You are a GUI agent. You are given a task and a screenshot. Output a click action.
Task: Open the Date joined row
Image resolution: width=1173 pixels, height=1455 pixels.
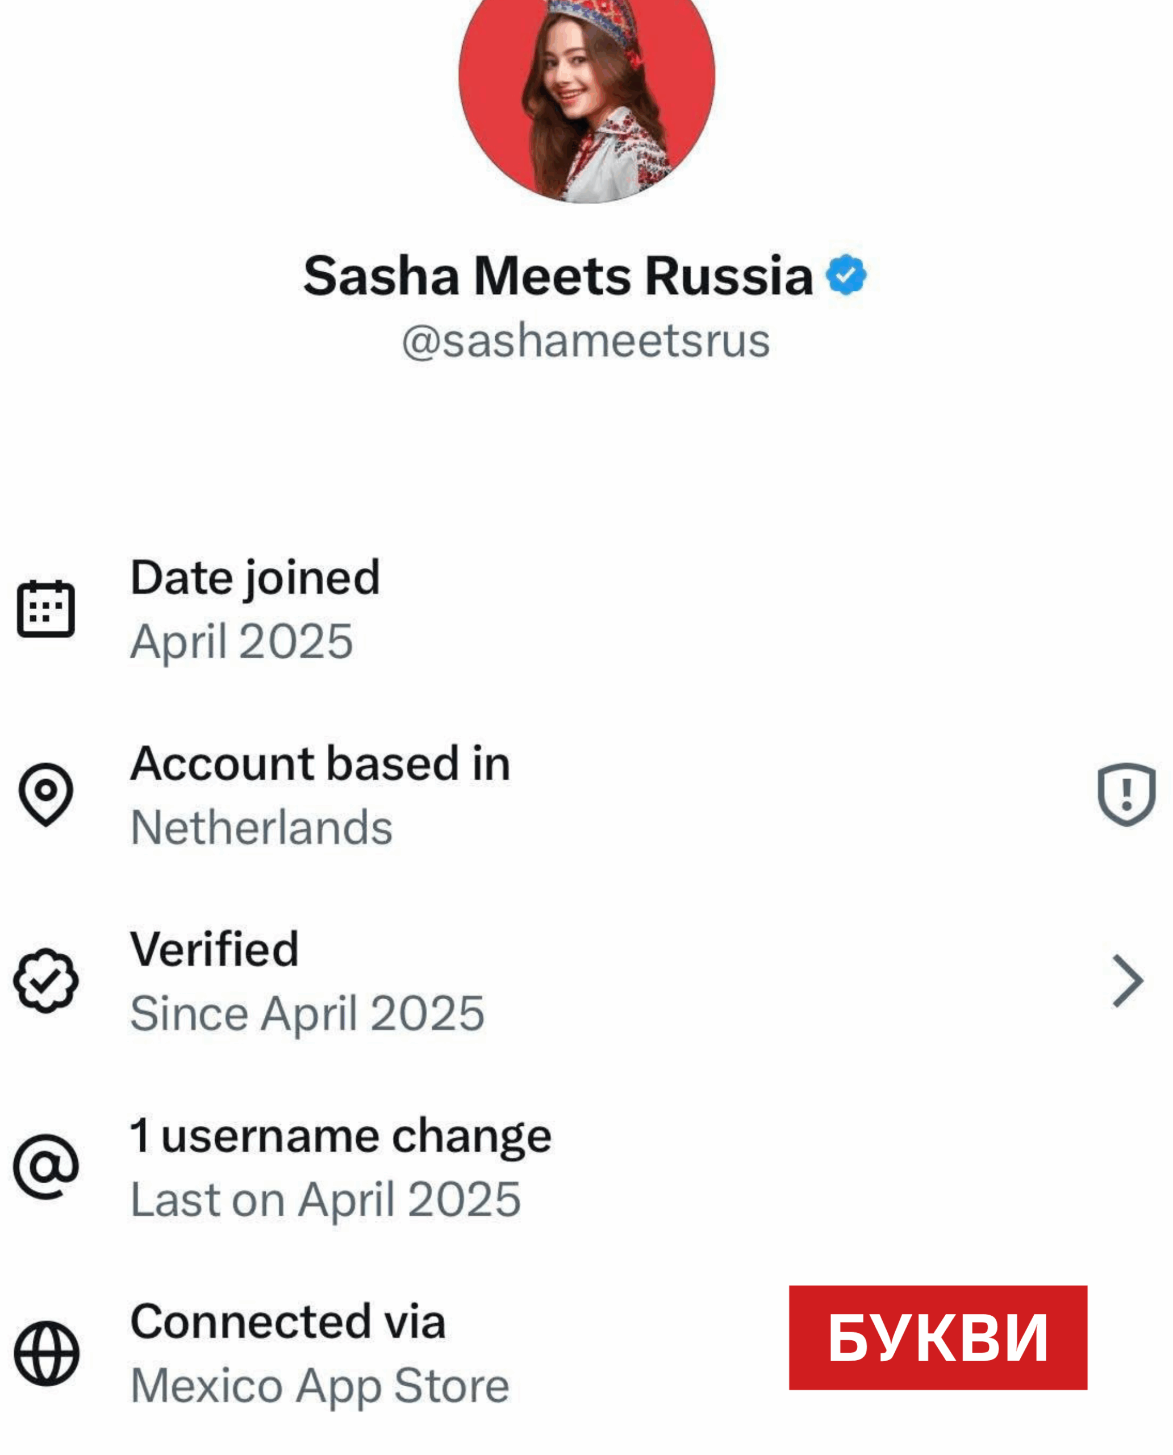pyautogui.click(x=256, y=578)
